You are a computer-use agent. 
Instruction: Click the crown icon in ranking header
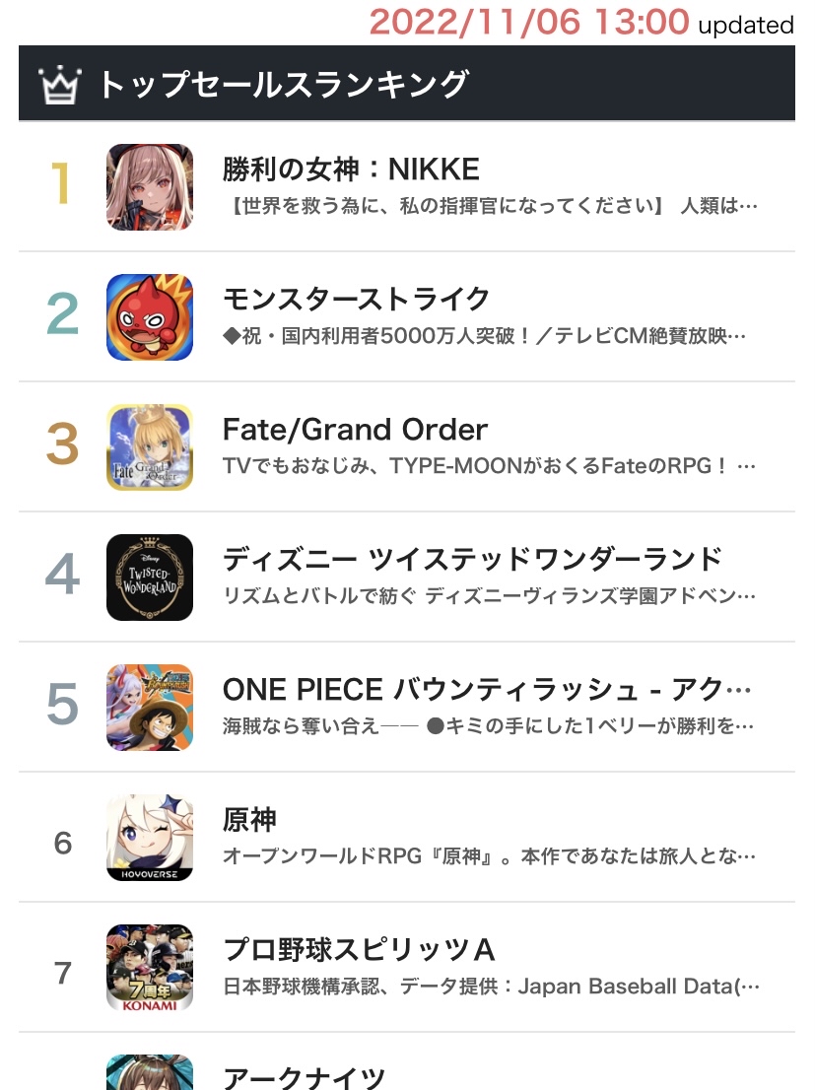(x=58, y=86)
